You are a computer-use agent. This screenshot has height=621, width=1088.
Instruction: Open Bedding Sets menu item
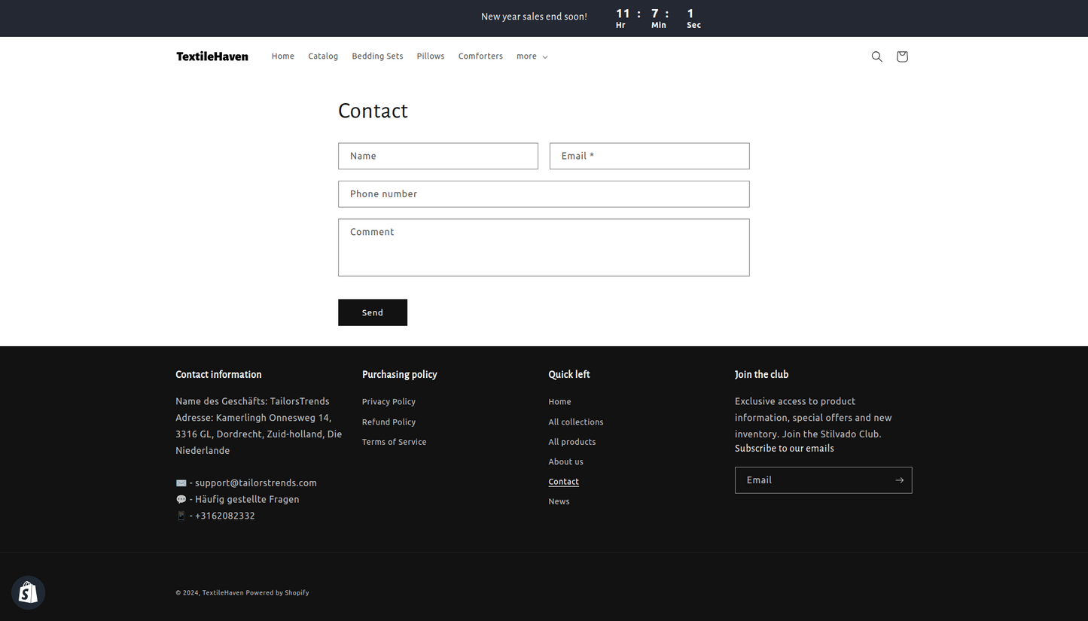pos(377,56)
